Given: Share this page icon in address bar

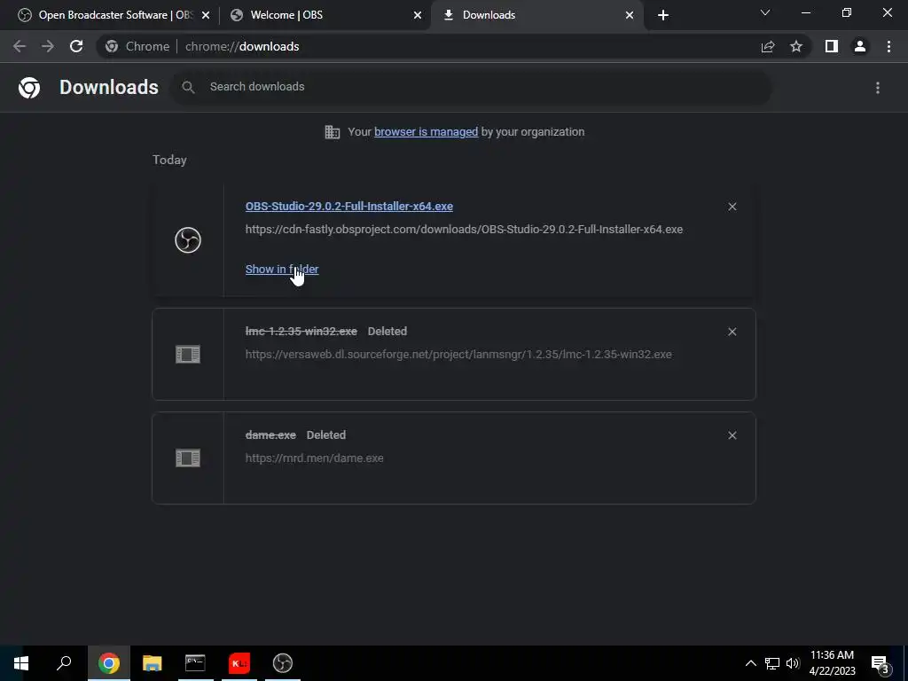Looking at the screenshot, I should 768,46.
